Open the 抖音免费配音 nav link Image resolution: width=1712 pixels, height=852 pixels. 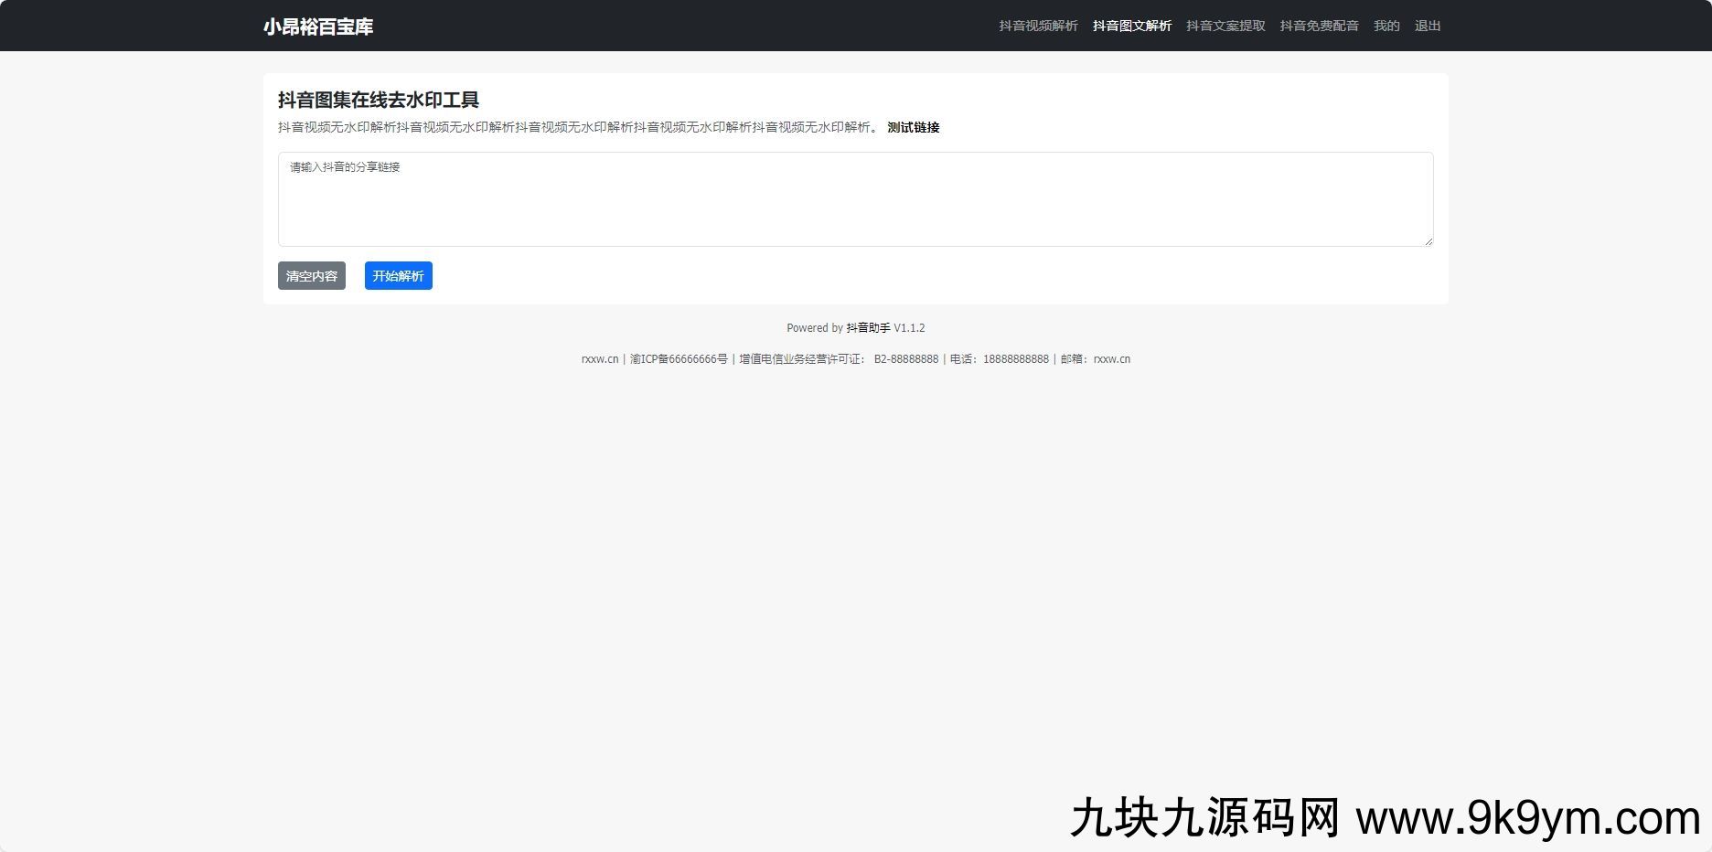pos(1319,26)
